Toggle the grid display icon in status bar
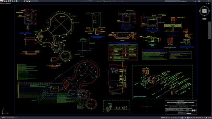This screenshot has width=212, height=119. pos(166,118)
